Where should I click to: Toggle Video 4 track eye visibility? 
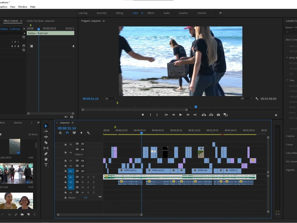pyautogui.click(x=83, y=150)
